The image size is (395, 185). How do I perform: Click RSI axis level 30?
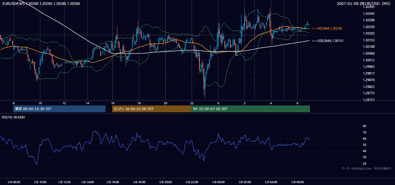(364, 157)
